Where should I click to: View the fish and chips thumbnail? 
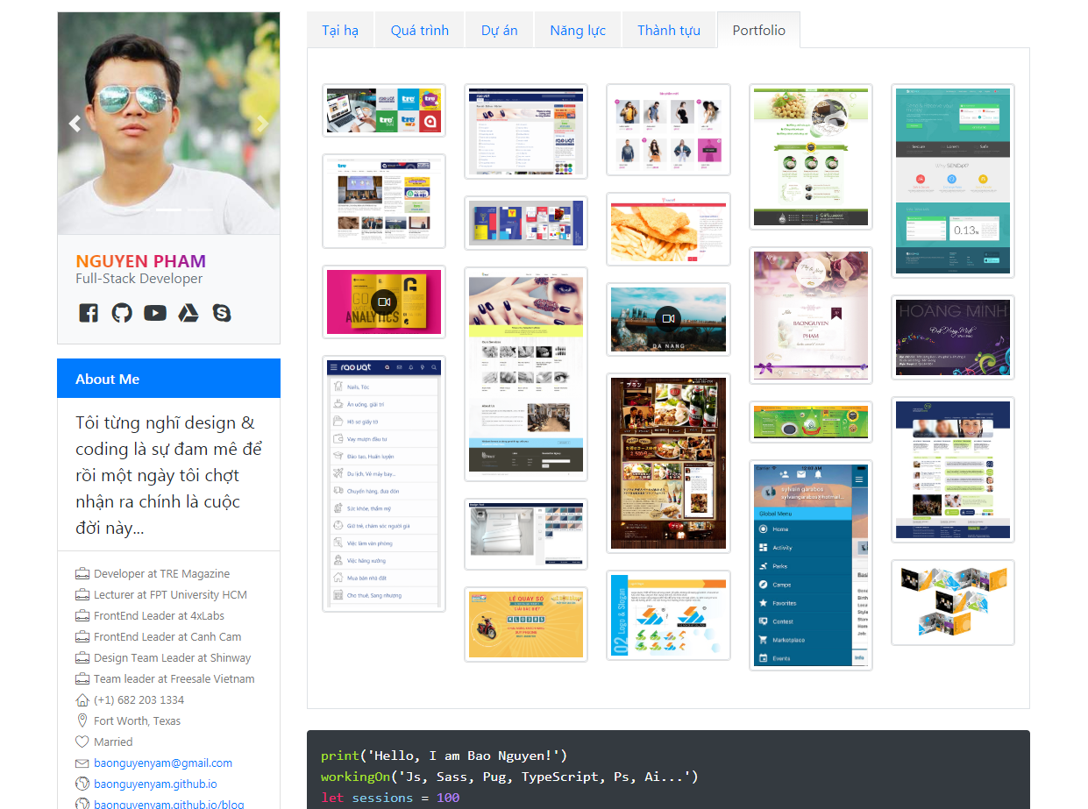click(668, 229)
